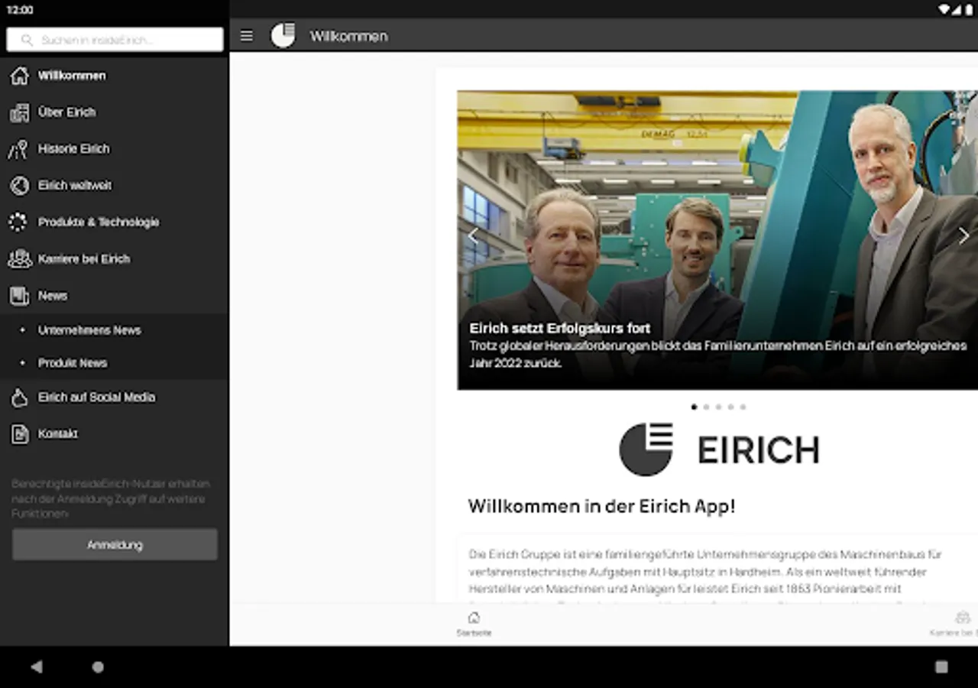Open the Eirich setzt Erfolgskurs fort headline
The width and height of the screenshot is (978, 688).
[x=560, y=329]
